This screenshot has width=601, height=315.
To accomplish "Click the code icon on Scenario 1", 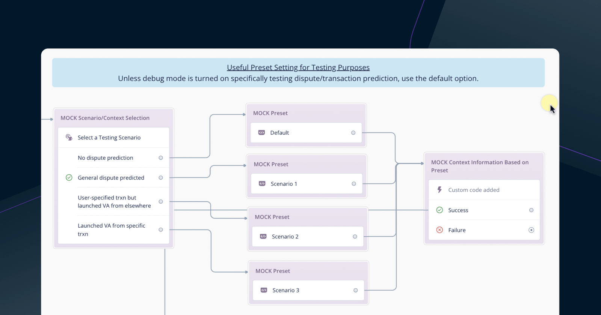I will 262,183.
